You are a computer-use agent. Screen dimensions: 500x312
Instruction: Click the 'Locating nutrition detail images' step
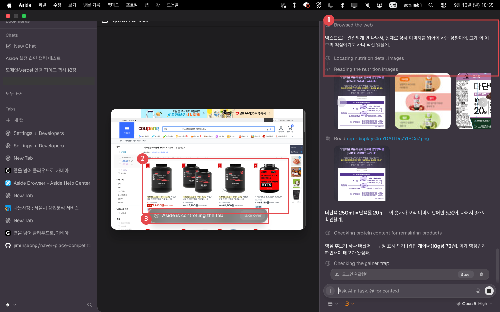tap(369, 58)
